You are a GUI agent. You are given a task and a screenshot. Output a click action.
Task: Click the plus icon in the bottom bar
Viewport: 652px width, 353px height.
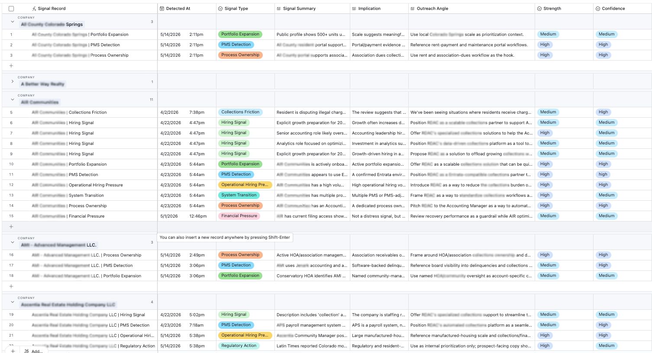coord(13,351)
